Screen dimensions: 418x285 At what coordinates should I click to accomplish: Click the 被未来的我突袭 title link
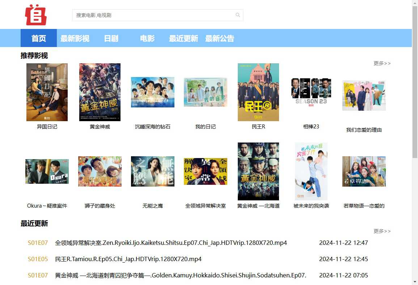point(311,206)
